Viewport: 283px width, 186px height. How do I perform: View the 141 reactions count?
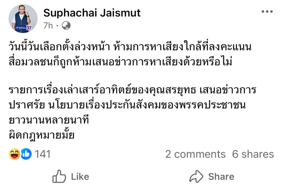point(43,154)
